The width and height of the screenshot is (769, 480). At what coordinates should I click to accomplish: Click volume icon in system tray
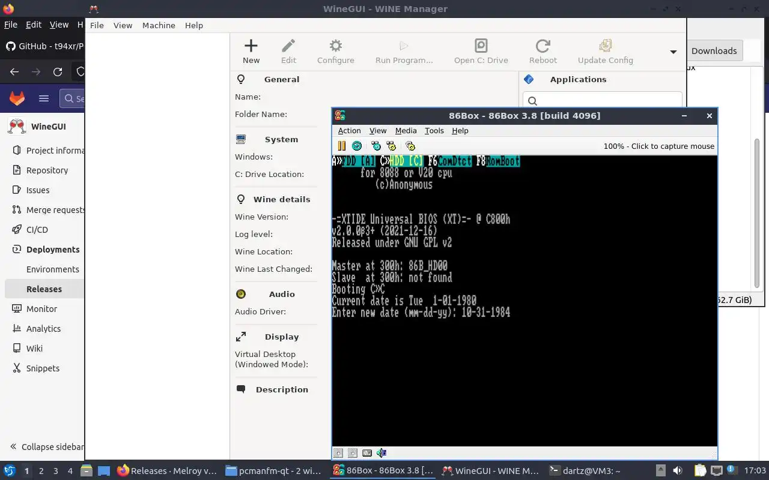[x=678, y=471]
